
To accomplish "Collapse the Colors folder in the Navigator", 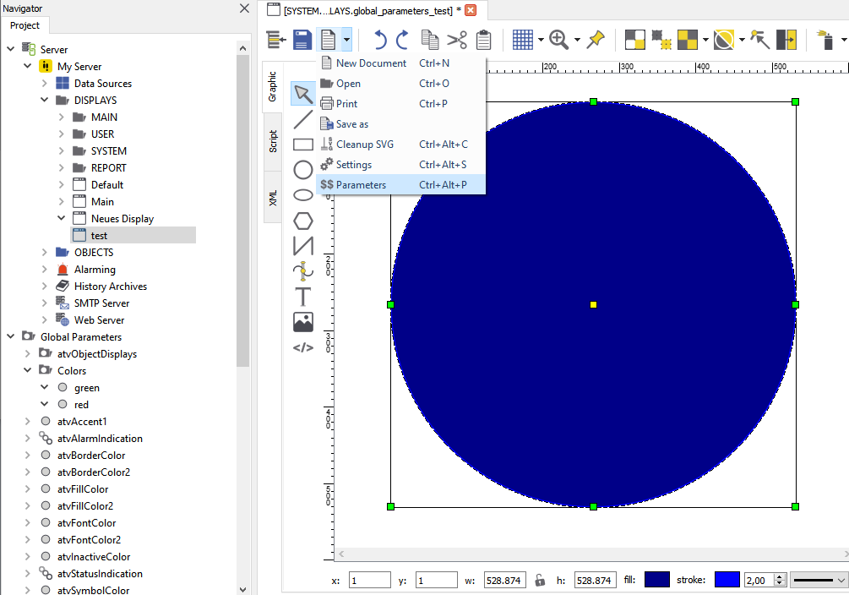I will (x=27, y=370).
